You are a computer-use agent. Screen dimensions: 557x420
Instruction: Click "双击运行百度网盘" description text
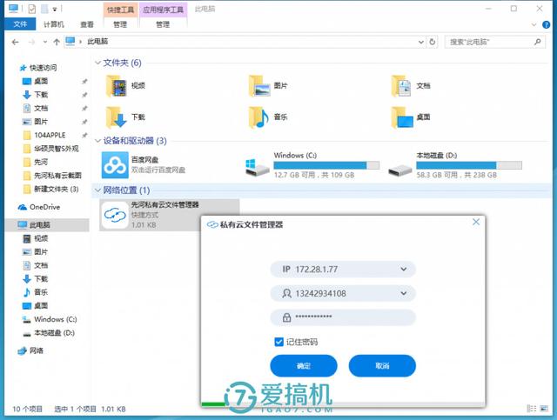point(158,170)
